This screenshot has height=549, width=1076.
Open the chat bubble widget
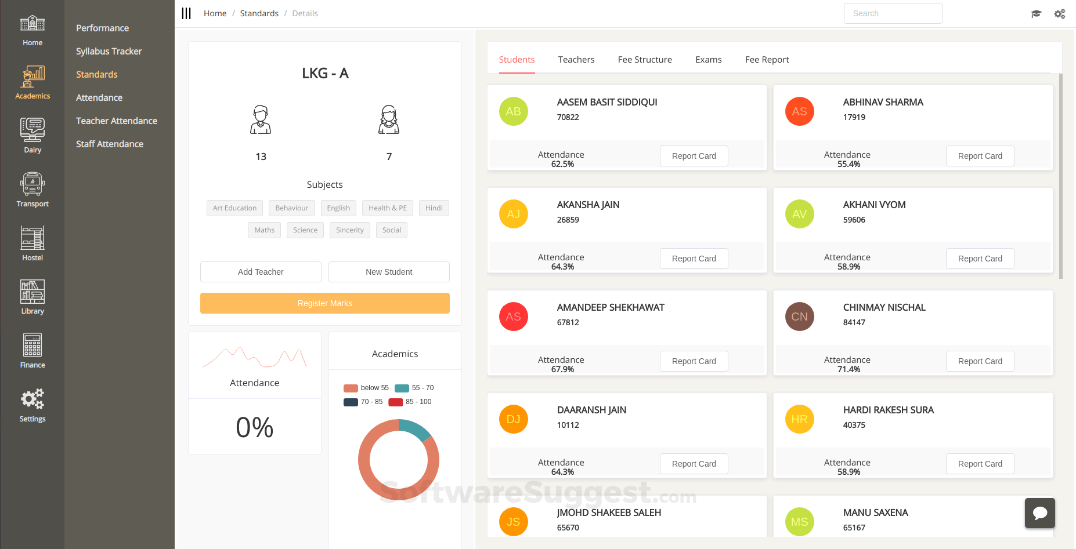1040,513
